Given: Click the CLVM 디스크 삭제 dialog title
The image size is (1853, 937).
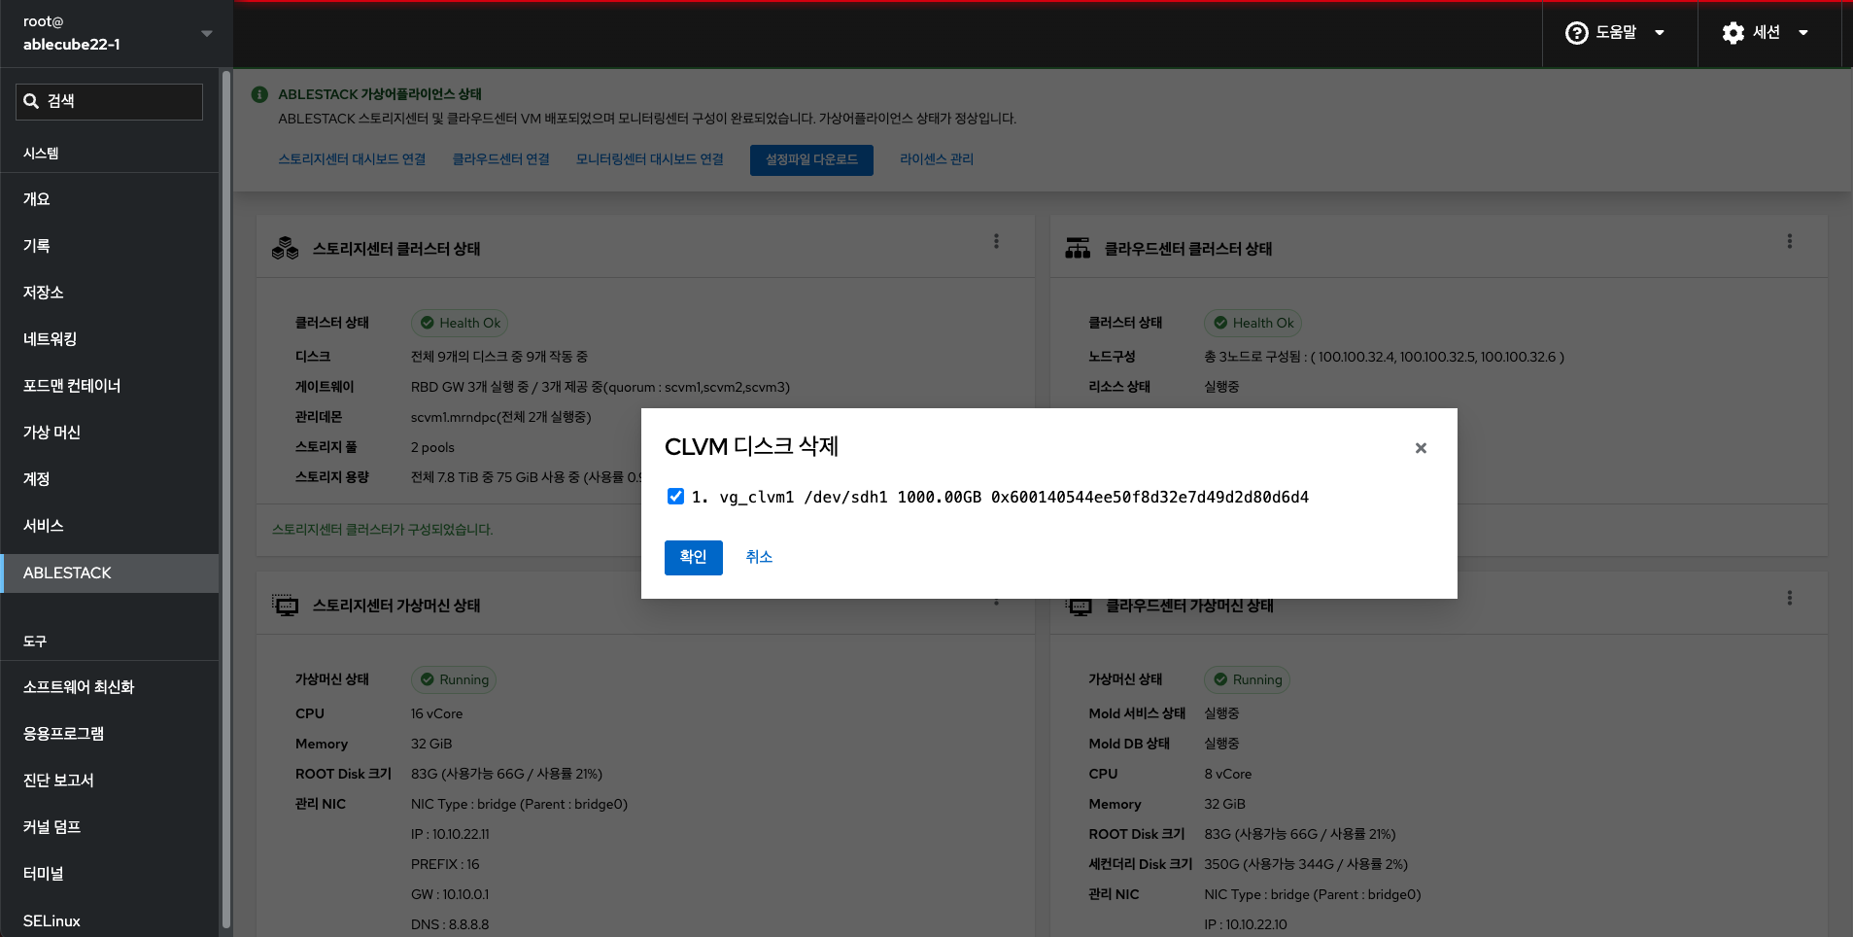Looking at the screenshot, I should tap(751, 447).
